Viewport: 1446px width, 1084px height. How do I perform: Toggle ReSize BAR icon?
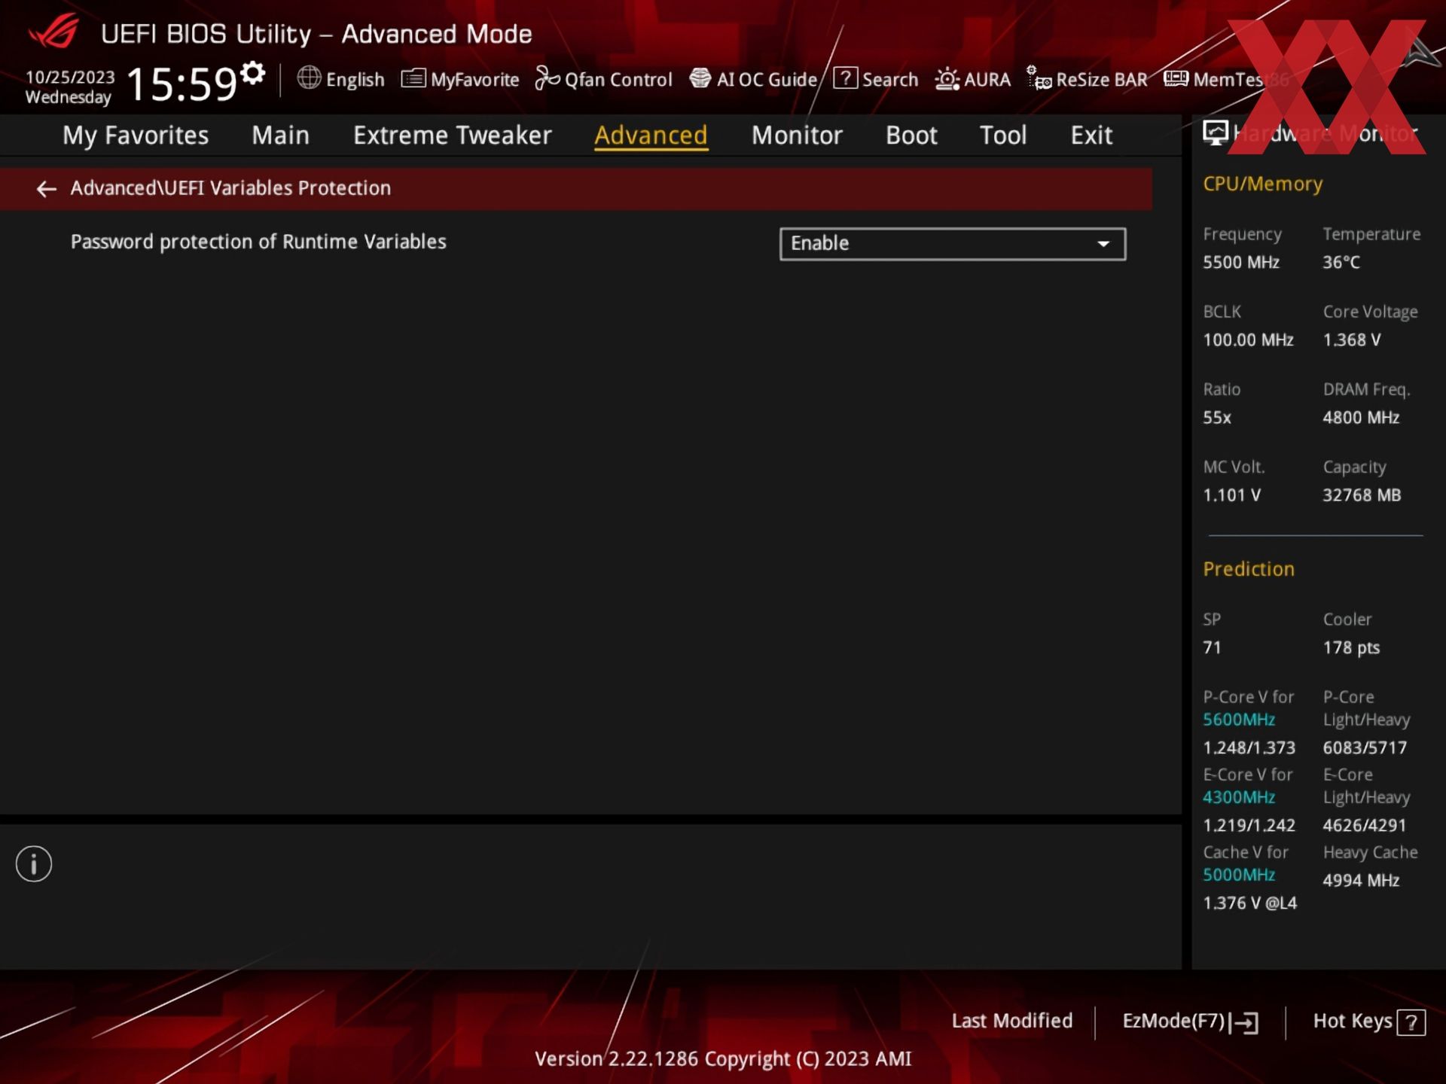(x=1039, y=78)
